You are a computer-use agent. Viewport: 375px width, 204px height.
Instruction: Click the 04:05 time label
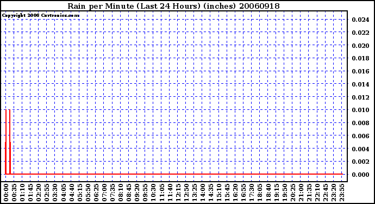click(63, 193)
